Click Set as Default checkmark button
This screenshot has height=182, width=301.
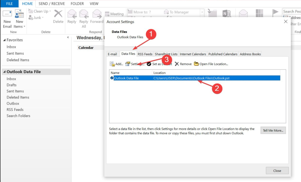[159, 64]
